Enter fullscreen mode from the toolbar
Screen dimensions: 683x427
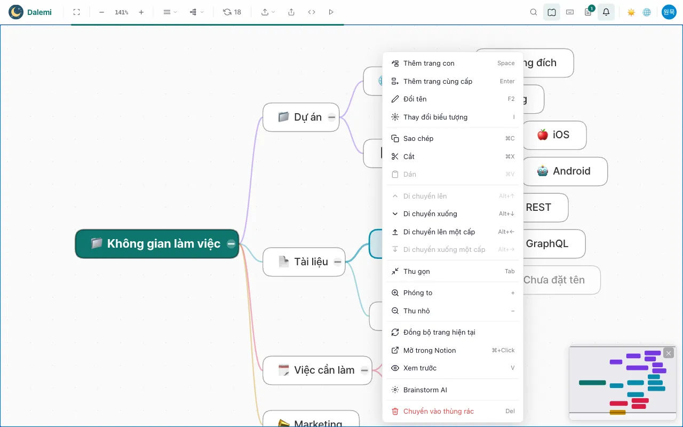(76, 12)
